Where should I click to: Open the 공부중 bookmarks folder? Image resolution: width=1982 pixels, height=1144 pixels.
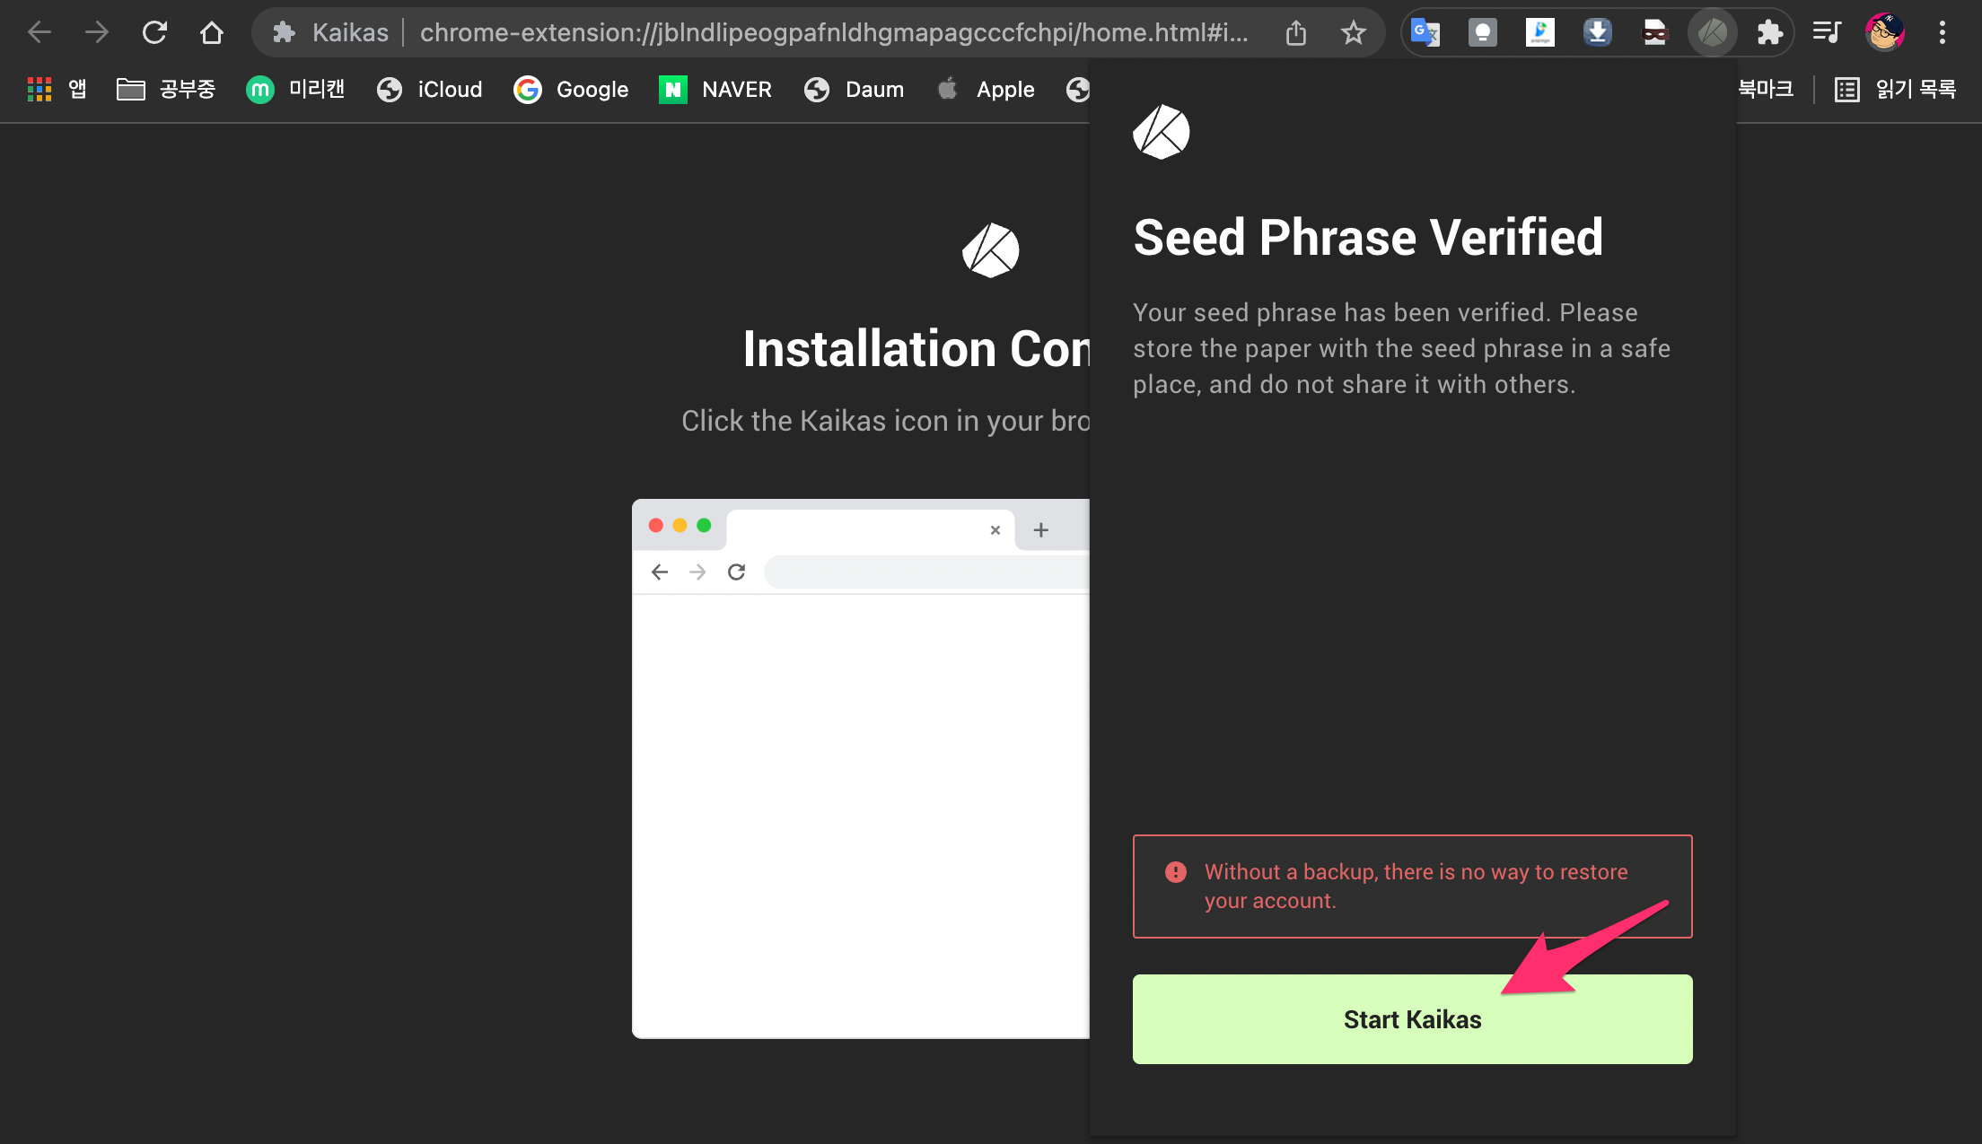pyautogui.click(x=166, y=89)
